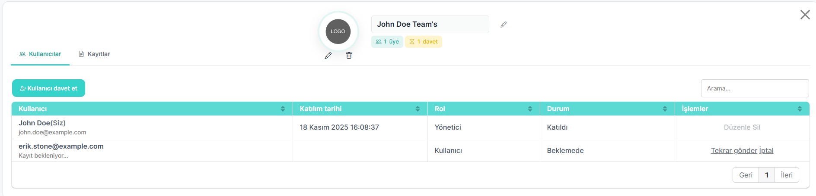Focus the Arama search field

(755, 88)
